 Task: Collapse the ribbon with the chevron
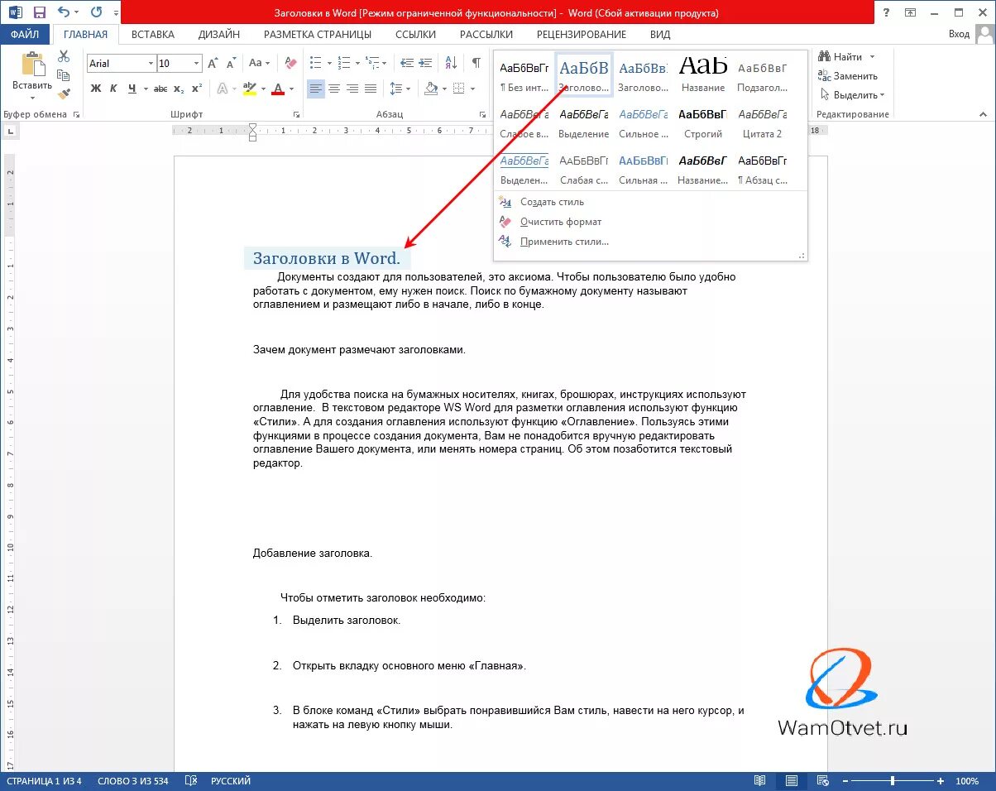pos(984,115)
